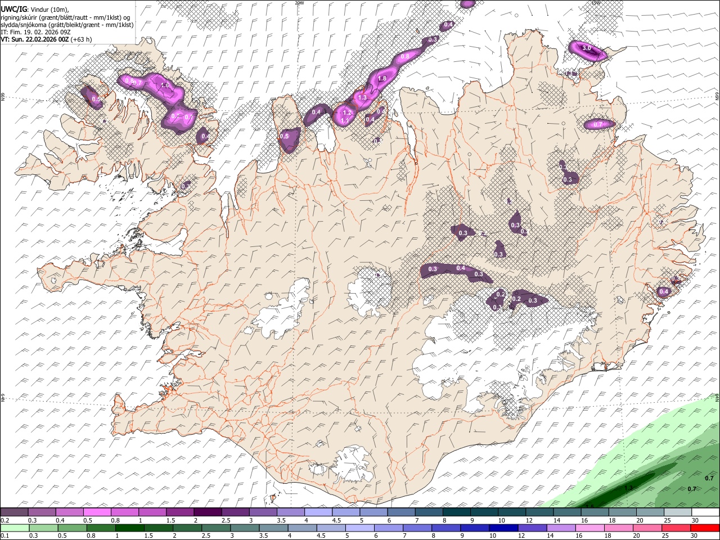Click the '3.0' snowfall value on northeast peninsula
This screenshot has height=540, width=720.
point(586,48)
